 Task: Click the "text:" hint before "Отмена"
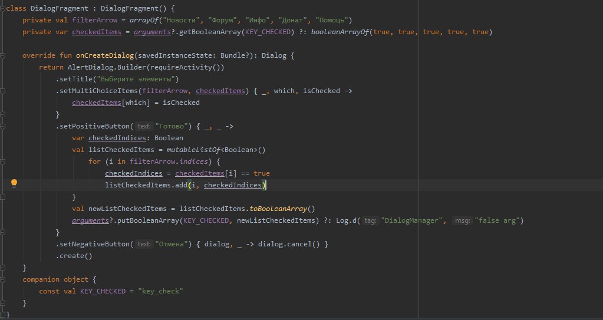click(x=144, y=244)
